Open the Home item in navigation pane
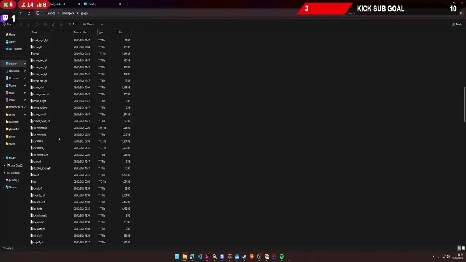Screen dimensions: 466x262 point(10,35)
